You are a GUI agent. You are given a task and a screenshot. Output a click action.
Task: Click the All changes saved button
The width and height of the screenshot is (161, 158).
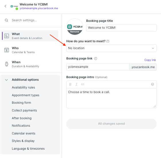(x=111, y=124)
